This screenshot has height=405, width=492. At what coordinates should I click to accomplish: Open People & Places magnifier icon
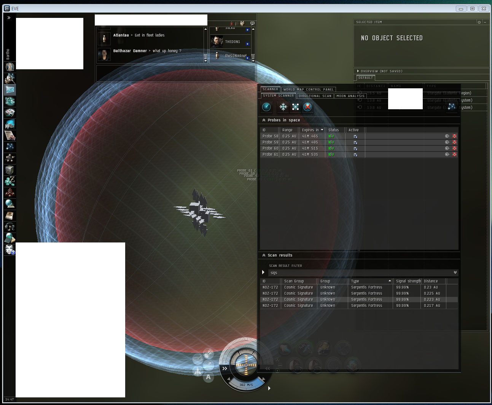tap(10, 78)
